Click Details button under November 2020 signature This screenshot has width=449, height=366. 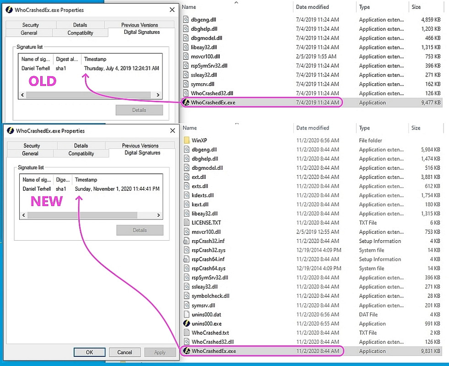(140, 230)
